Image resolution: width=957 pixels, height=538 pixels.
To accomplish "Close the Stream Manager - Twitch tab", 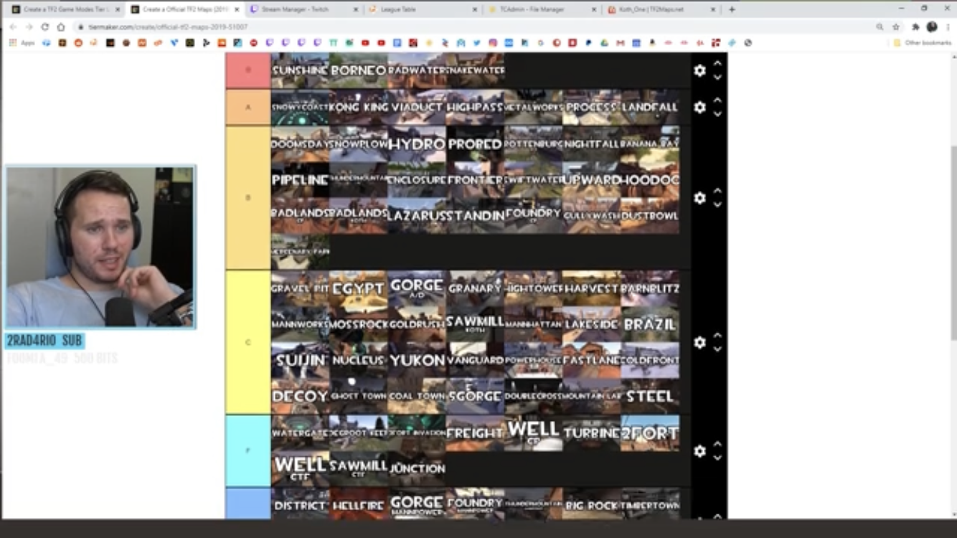I will point(356,9).
